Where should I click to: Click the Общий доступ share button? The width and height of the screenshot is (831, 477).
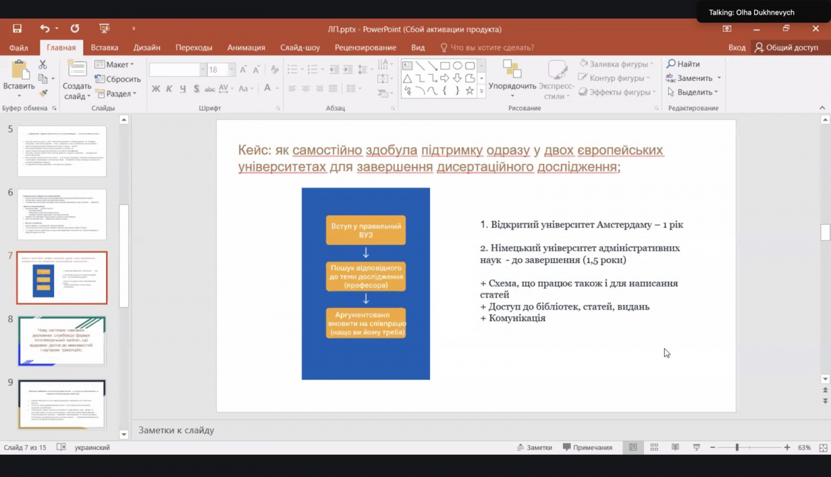coord(787,48)
